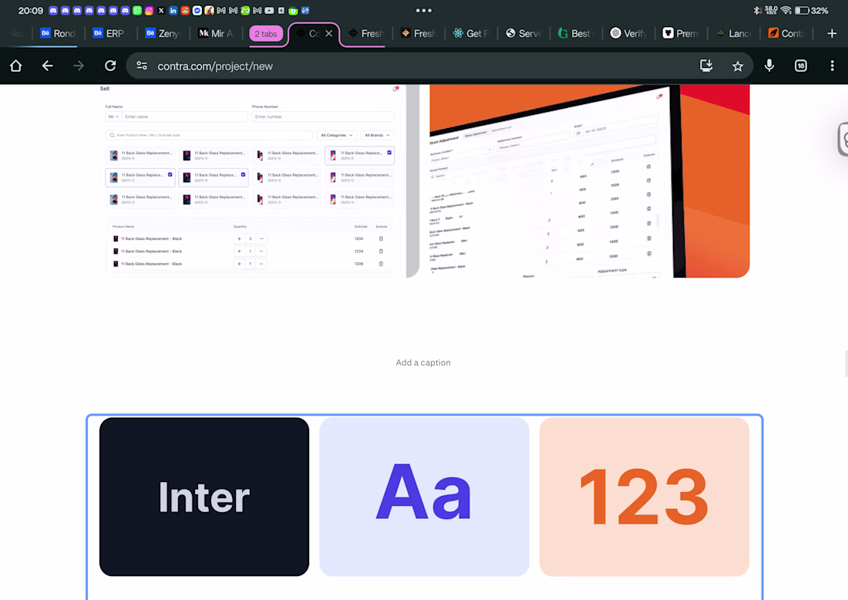Tap the install/download icon in address bar
The image size is (848, 600).
(706, 66)
